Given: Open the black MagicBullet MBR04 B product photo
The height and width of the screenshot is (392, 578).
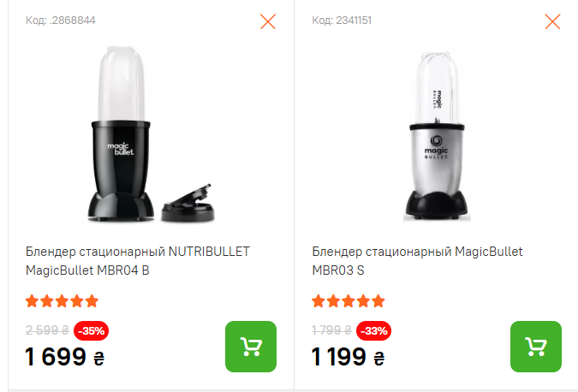Looking at the screenshot, I should (x=151, y=134).
